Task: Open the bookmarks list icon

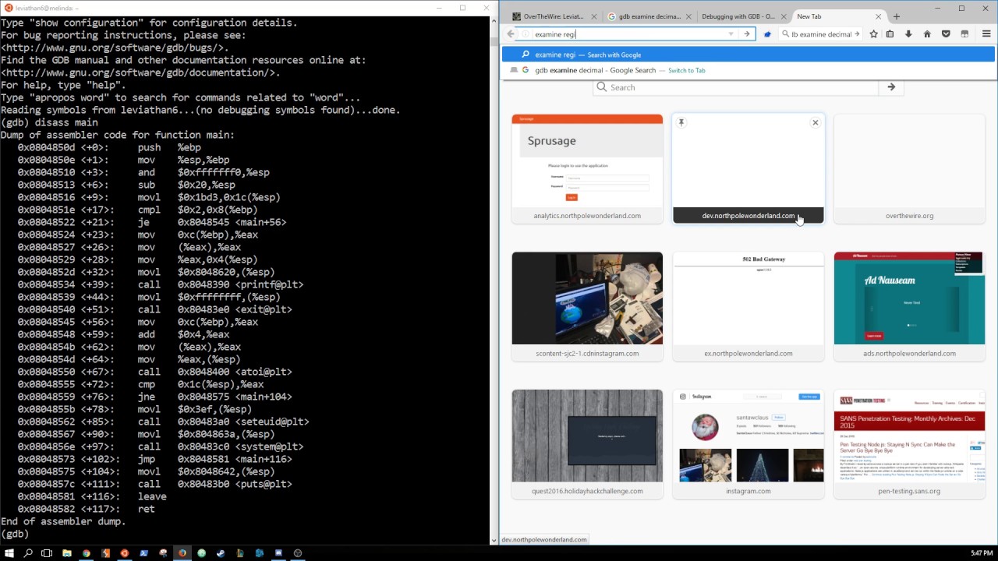Action: (890, 34)
